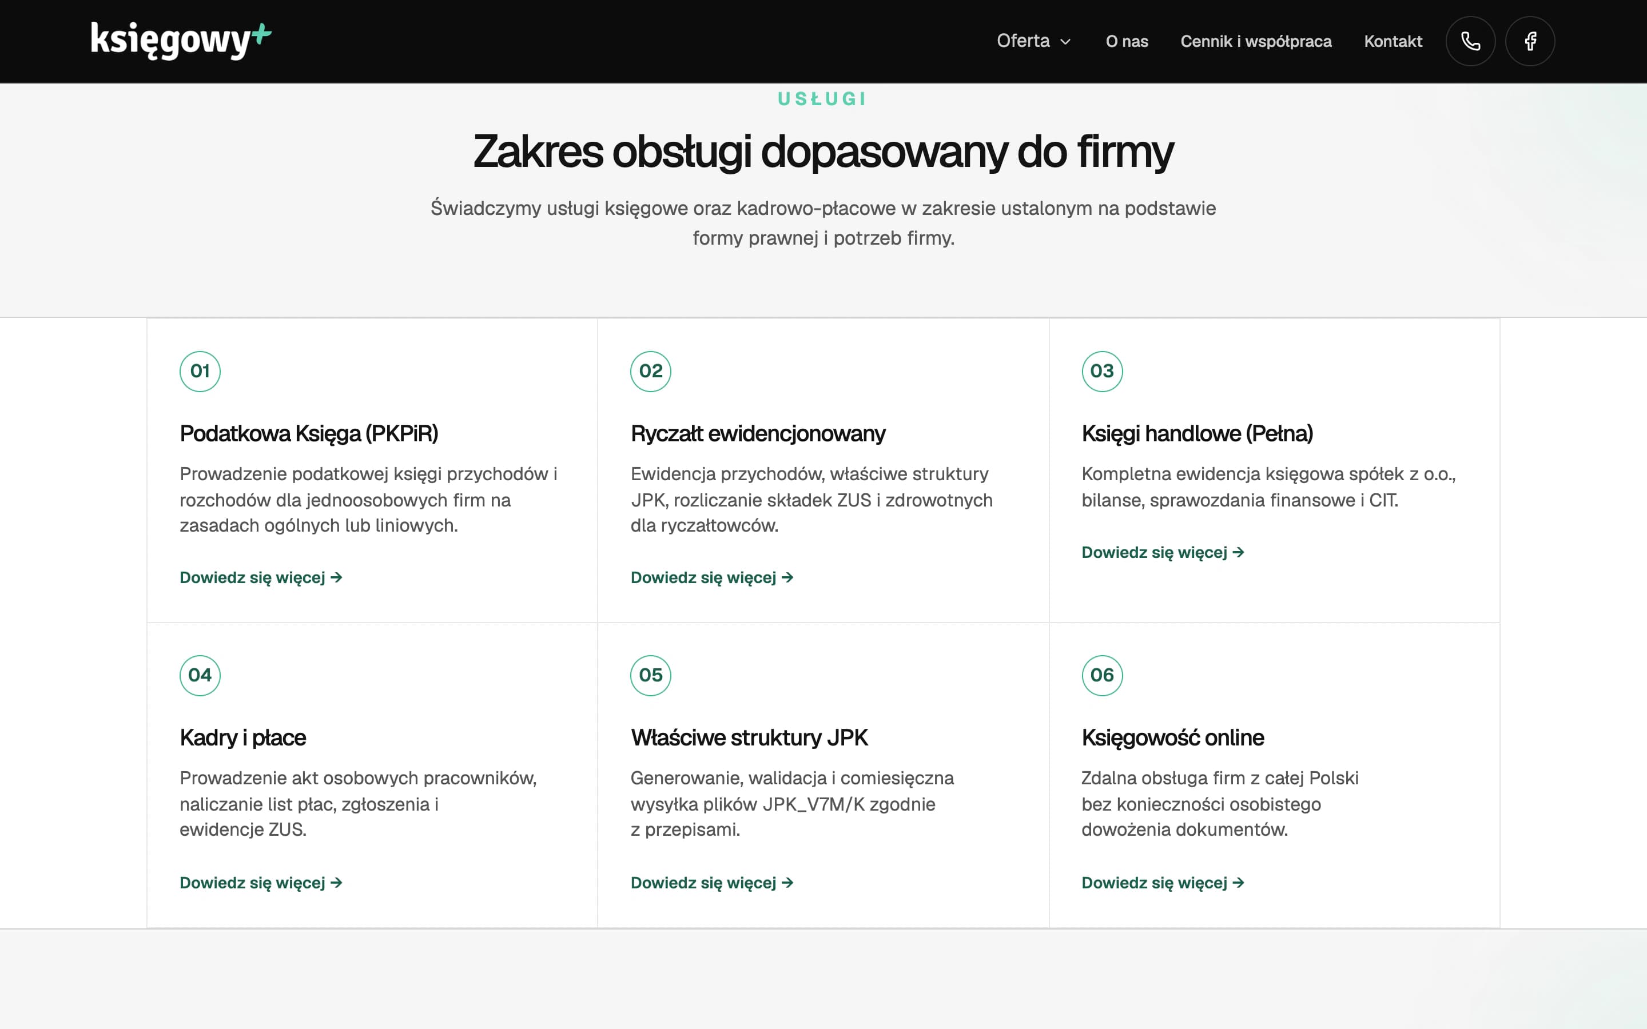
Task: Select the Księgowość online heading
Action: (x=1173, y=737)
